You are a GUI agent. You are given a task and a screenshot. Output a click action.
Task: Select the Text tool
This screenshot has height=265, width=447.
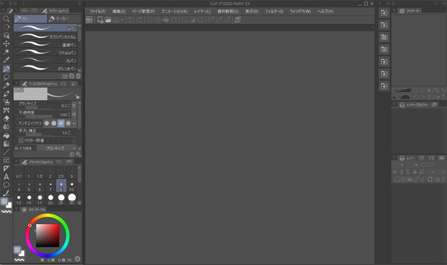point(6,177)
